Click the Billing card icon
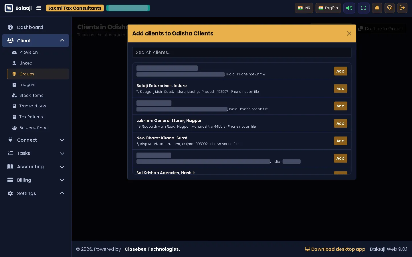 click(x=10, y=180)
